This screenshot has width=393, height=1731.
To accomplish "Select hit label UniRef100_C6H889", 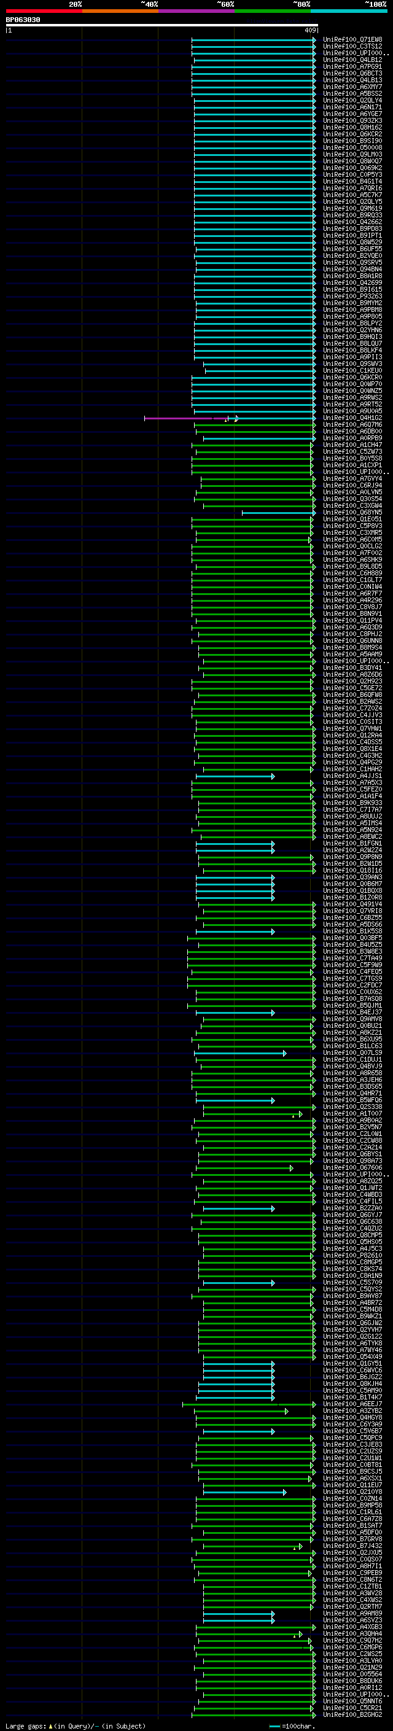I will click(x=352, y=573).
